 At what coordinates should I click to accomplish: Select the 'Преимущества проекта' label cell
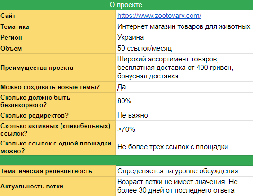pos(58,68)
